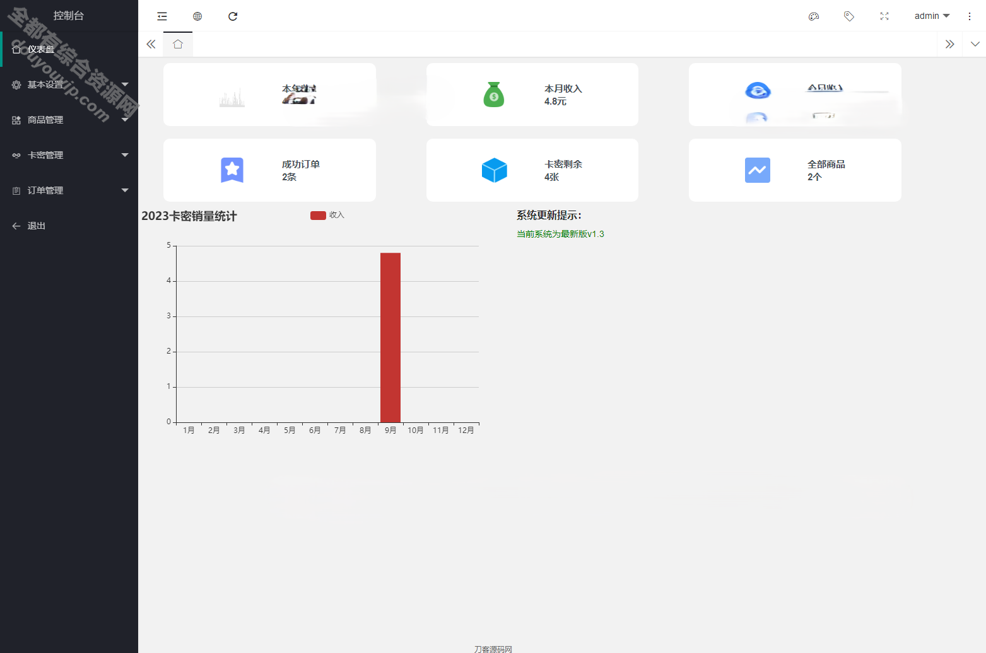Toggle fullscreen with the expand icon

(884, 16)
